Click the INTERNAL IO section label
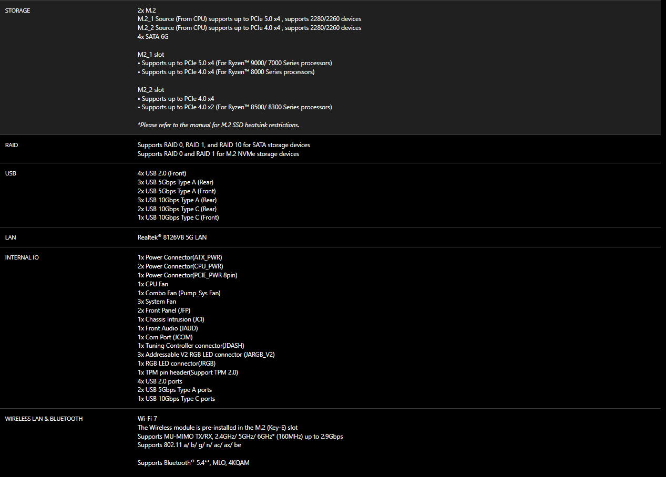666x477 pixels. pos(22,257)
